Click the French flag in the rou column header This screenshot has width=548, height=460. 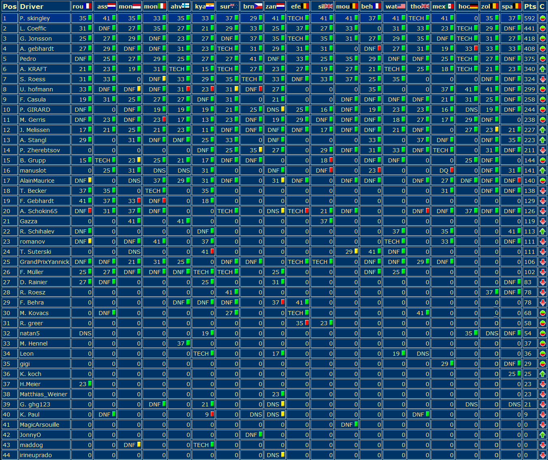point(88,6)
